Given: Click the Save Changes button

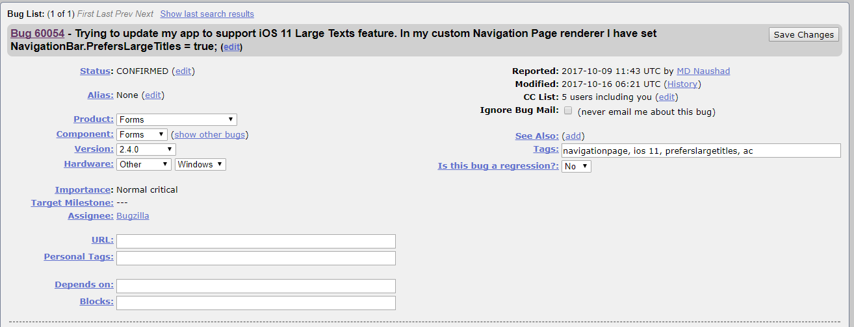Looking at the screenshot, I should click(803, 35).
